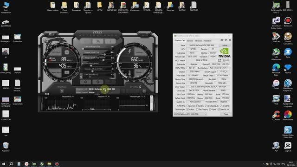
Task: Toggle the OpenCL checkbox
Action: [x=187, y=106]
